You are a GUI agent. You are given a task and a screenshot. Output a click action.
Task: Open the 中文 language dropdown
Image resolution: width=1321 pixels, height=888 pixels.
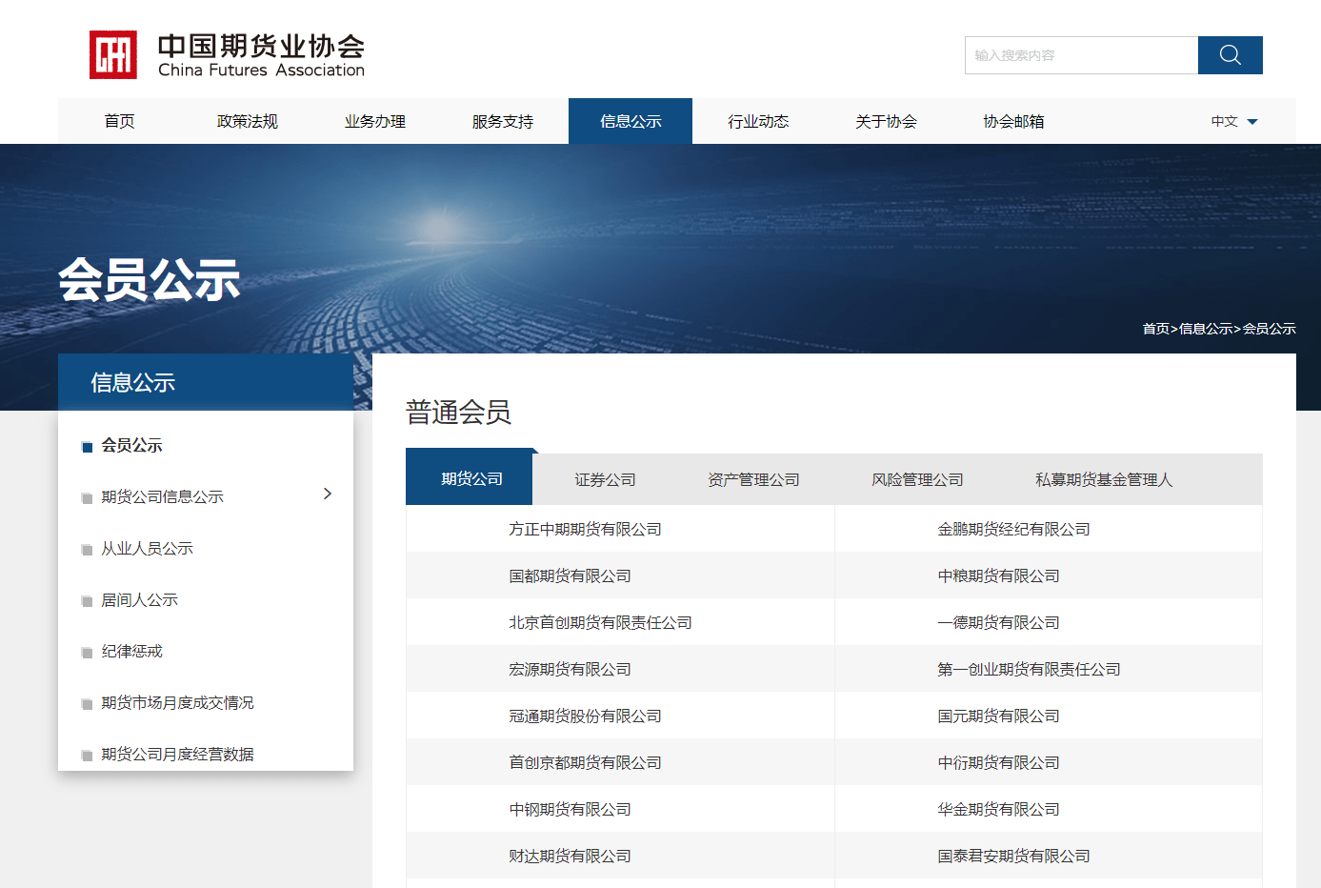(x=1233, y=122)
